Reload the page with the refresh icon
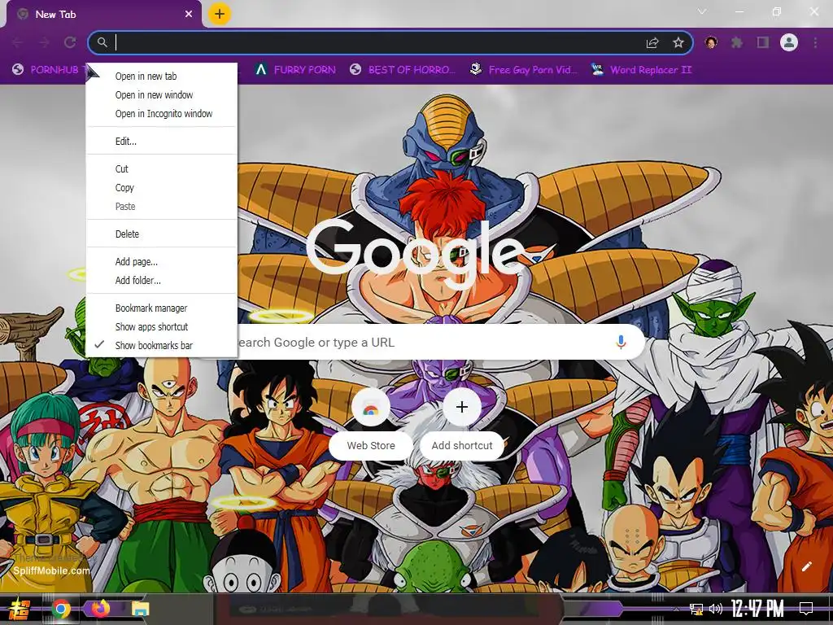833x625 pixels. click(x=70, y=42)
